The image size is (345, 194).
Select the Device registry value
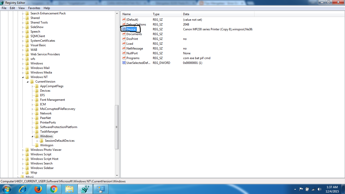(131, 29)
